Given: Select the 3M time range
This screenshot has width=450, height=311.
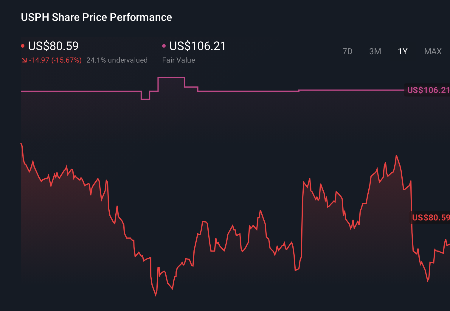Looking at the screenshot, I should [x=375, y=51].
